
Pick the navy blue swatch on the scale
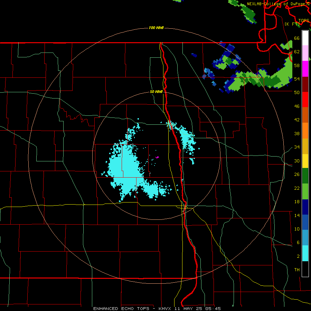(x=305, y=207)
